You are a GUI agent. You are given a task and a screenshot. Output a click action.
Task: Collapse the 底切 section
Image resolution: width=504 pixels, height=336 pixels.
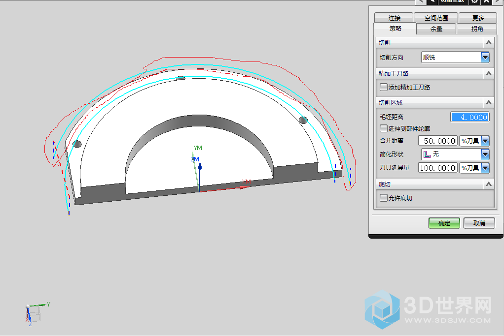point(488,184)
